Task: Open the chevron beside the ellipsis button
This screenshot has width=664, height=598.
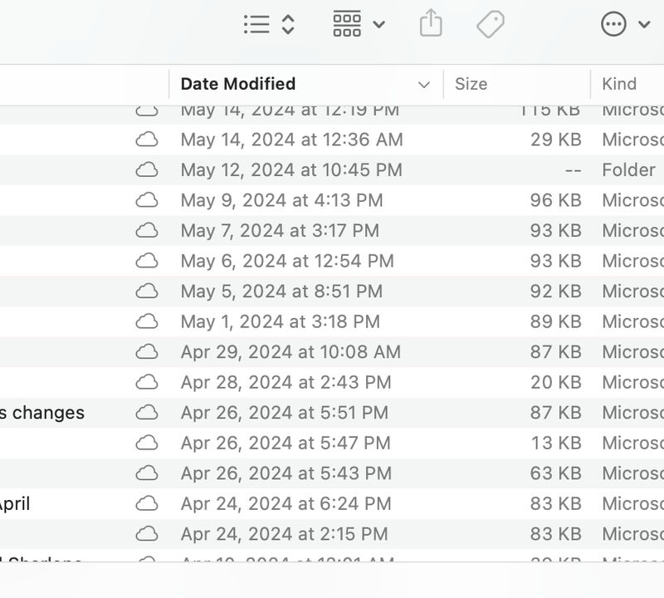Action: pos(643,24)
